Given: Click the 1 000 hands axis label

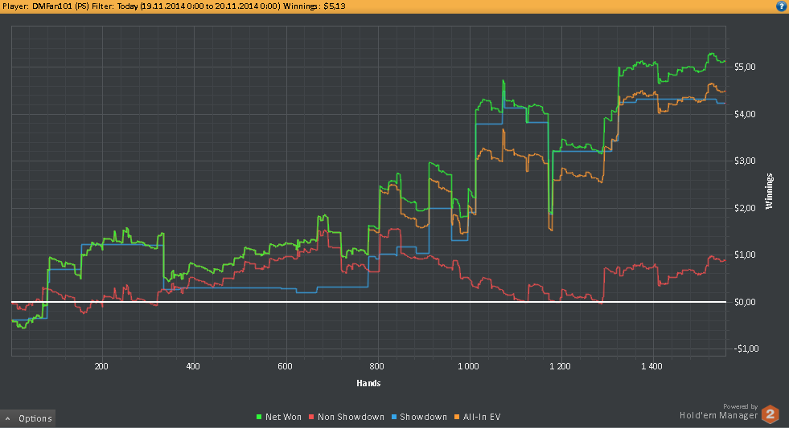Looking at the screenshot, I should (468, 366).
